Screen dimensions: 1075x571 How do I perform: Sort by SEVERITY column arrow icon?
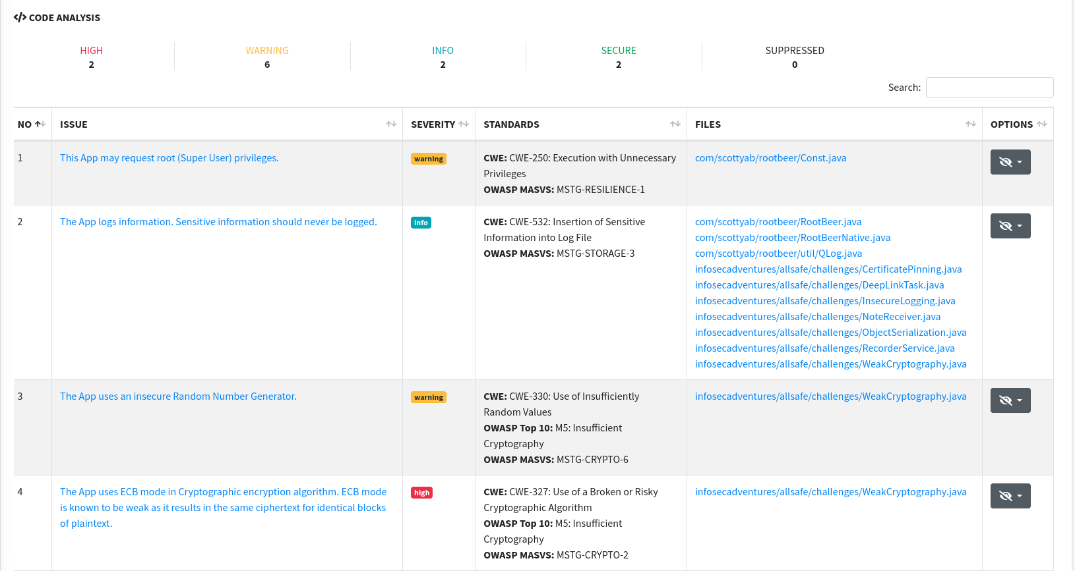point(464,124)
